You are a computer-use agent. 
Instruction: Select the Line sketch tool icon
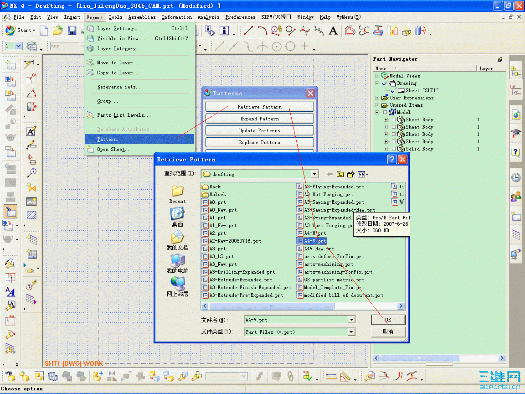tap(248, 31)
